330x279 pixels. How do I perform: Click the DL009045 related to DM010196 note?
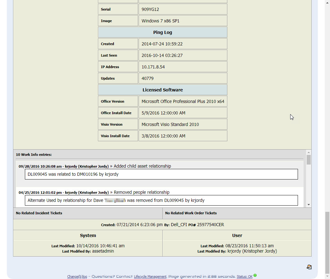coord(161,174)
